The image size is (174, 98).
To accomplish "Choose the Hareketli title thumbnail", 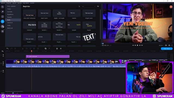I will point(30,25).
